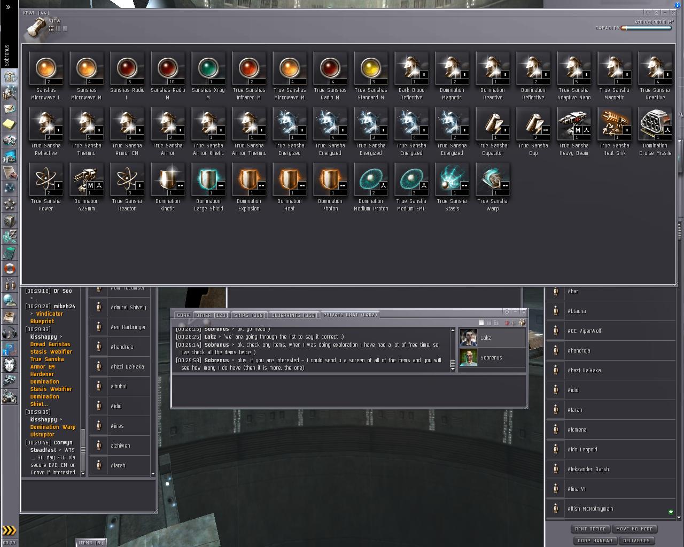Open the yellow notepad icon in the sidebar
The width and height of the screenshot is (684, 547).
pyautogui.click(x=10, y=124)
